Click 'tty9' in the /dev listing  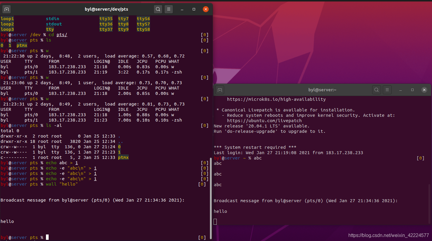[123, 29]
